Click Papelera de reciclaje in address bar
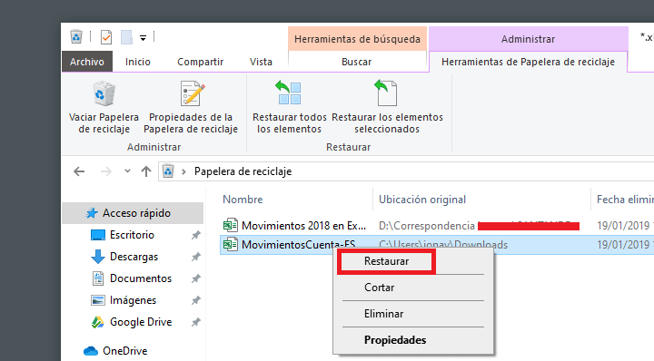The height and width of the screenshot is (361, 654). point(243,171)
